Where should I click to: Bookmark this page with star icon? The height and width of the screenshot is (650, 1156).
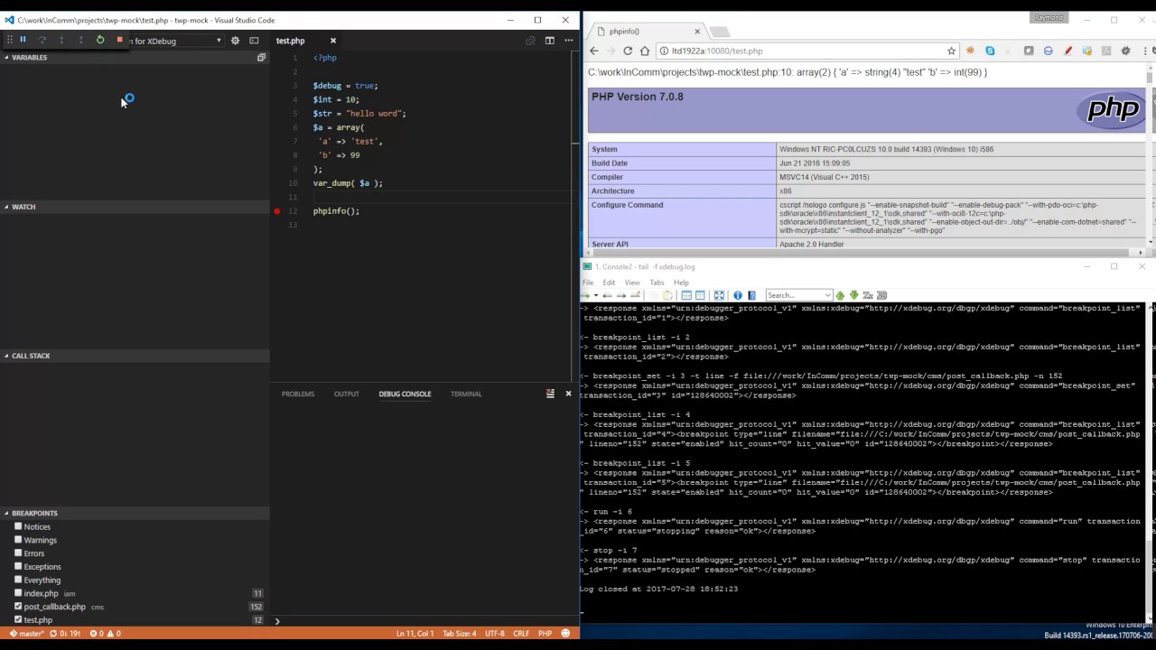pyautogui.click(x=951, y=51)
